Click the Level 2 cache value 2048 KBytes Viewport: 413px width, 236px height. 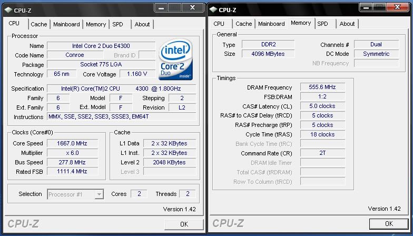tap(170, 162)
